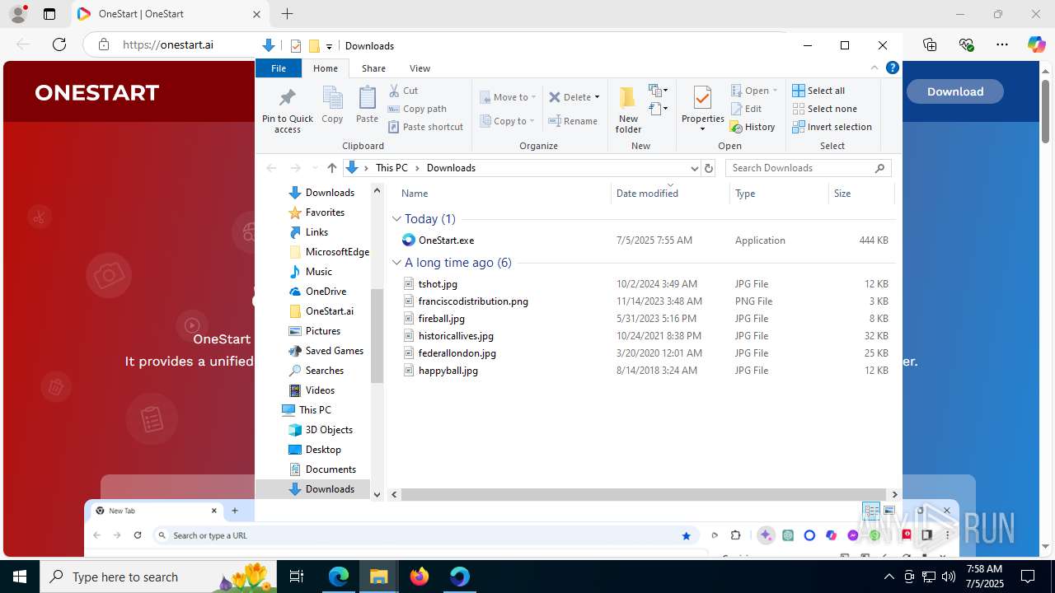Click the Rename command

[x=574, y=121]
